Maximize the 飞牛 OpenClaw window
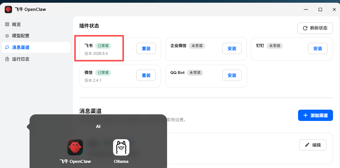This screenshot has height=168, width=340. 320,10
